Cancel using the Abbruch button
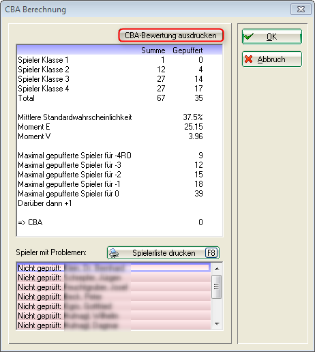This screenshot has height=352, width=315. pyautogui.click(x=272, y=59)
